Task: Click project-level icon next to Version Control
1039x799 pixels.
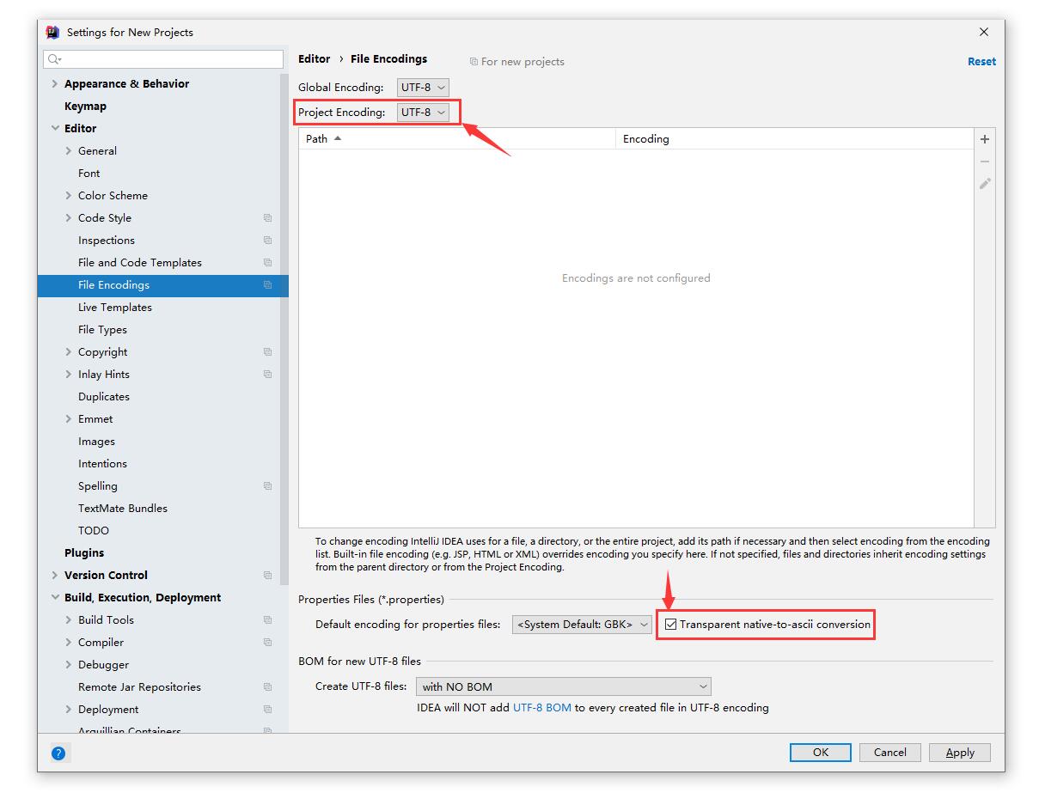Action: tap(267, 576)
